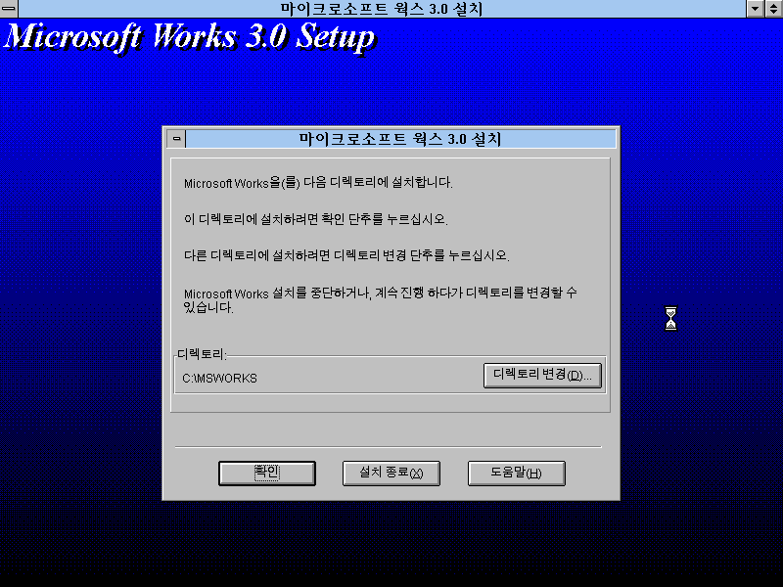Click the Microsoft Works 3.0 Setup heading

coord(189,37)
